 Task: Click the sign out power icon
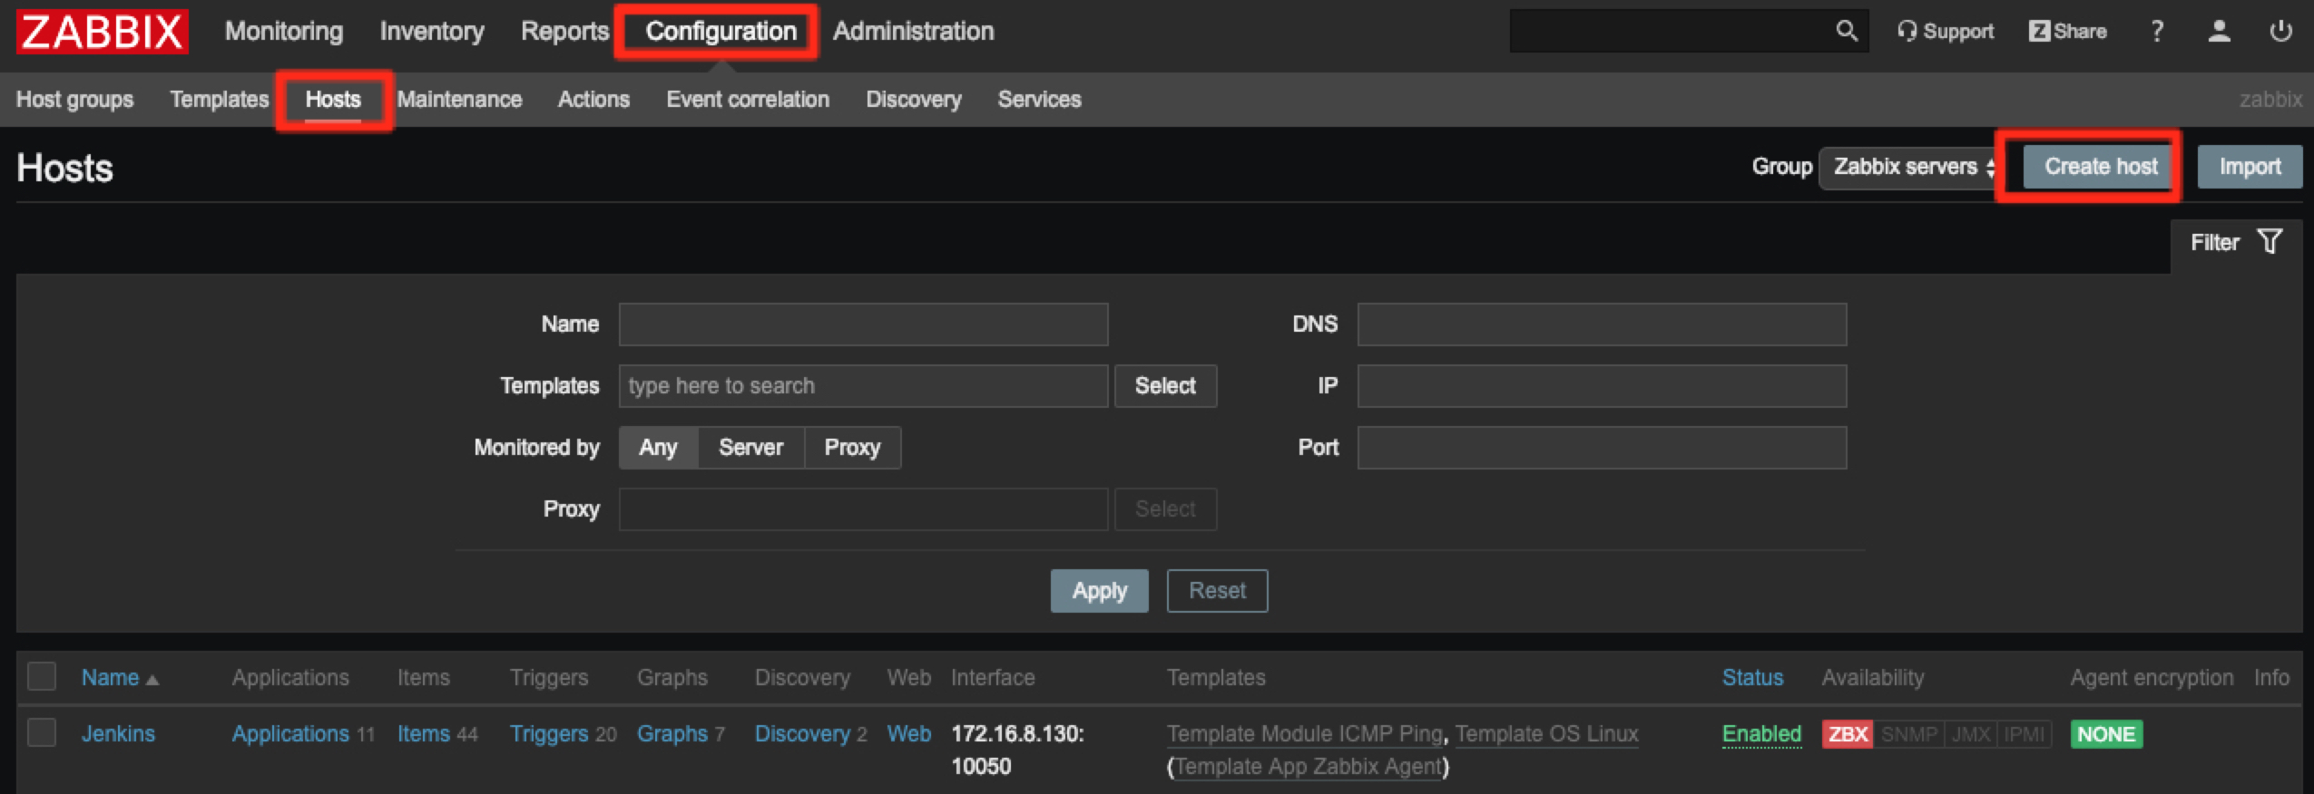[x=2280, y=32]
